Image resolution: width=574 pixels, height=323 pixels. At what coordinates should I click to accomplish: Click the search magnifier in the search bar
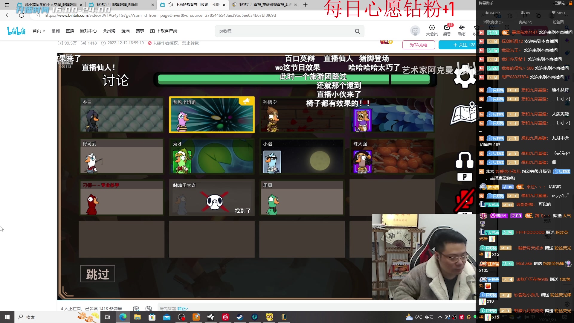(358, 31)
